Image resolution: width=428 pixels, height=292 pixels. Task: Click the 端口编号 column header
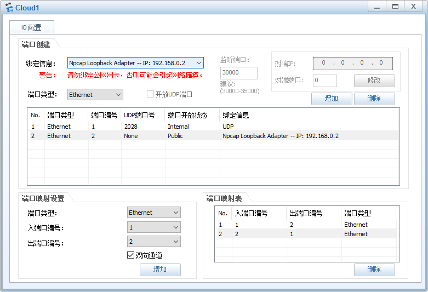tap(105, 115)
